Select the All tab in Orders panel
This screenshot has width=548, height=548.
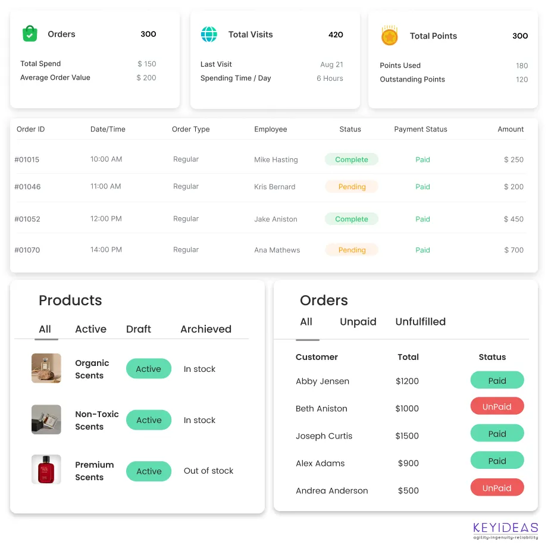click(306, 321)
